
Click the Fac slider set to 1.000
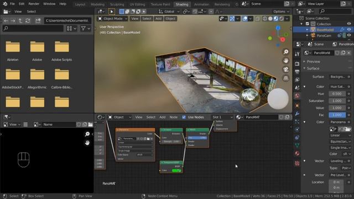[x=337, y=115]
